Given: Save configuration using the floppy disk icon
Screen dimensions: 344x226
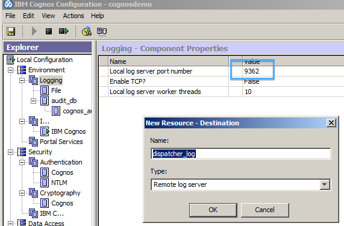Looking at the screenshot, I should 11,31.
